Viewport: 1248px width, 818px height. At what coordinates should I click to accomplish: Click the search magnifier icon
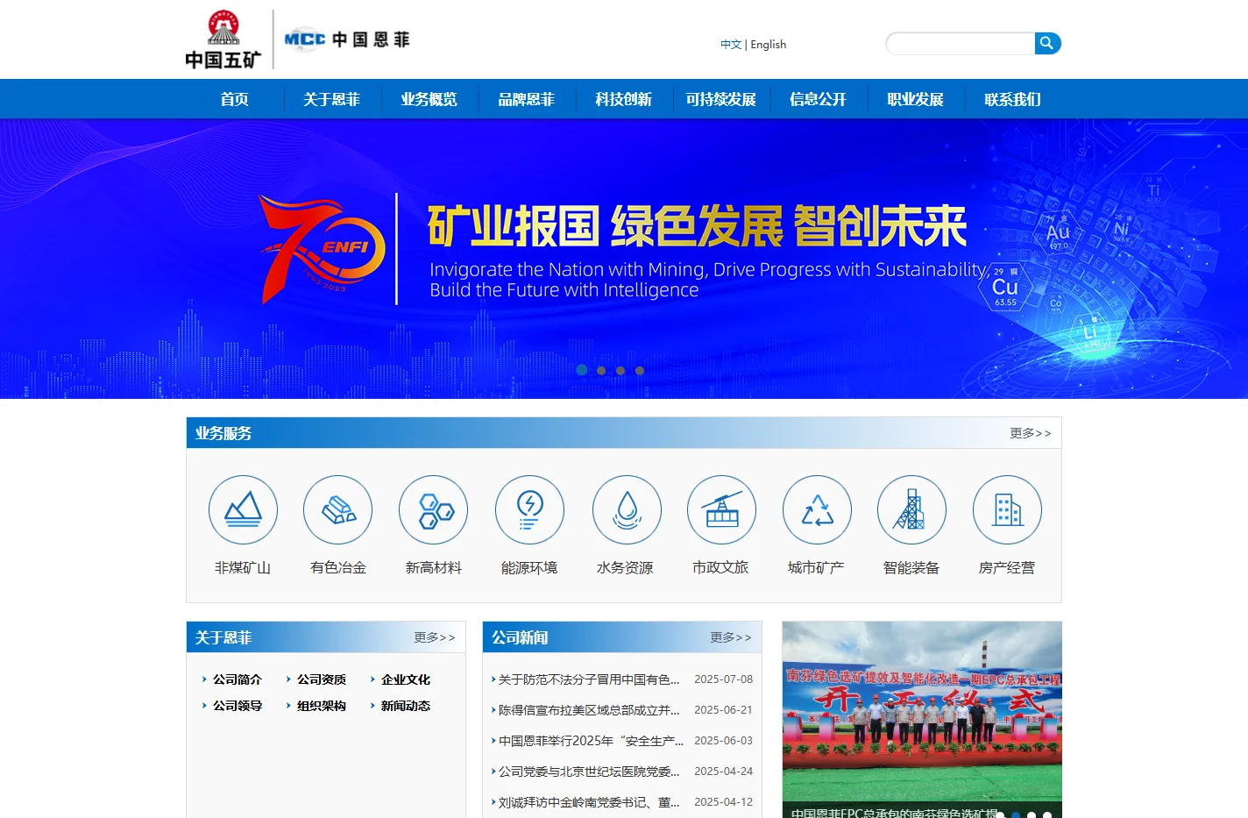(x=1047, y=43)
